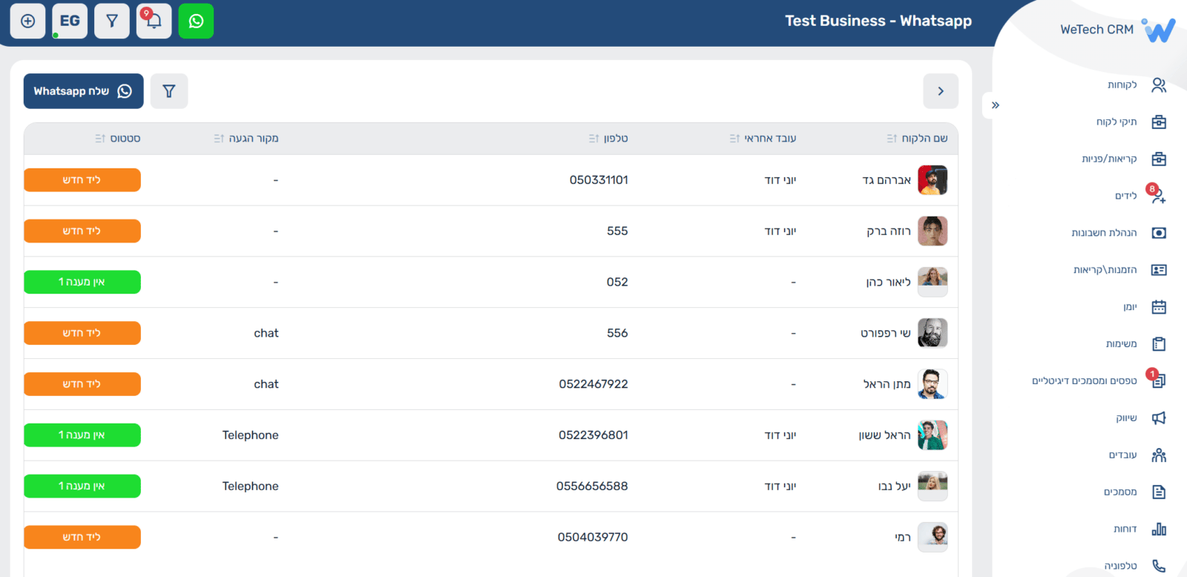Click the plus add icon in header
The image size is (1187, 577).
pyautogui.click(x=27, y=21)
